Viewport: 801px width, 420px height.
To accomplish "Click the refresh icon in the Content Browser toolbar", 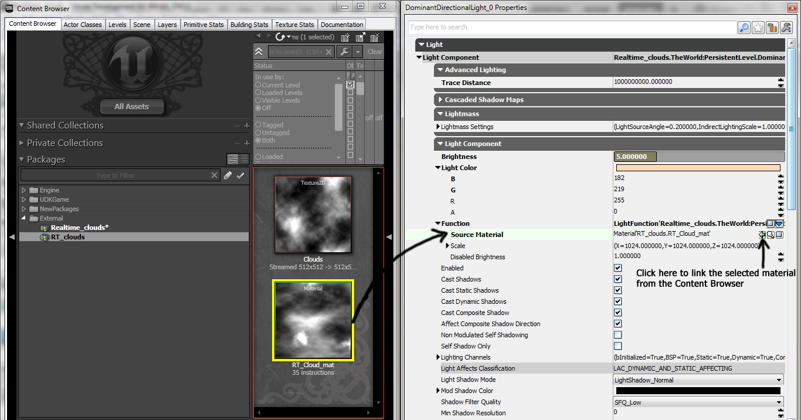I will coord(280,36).
